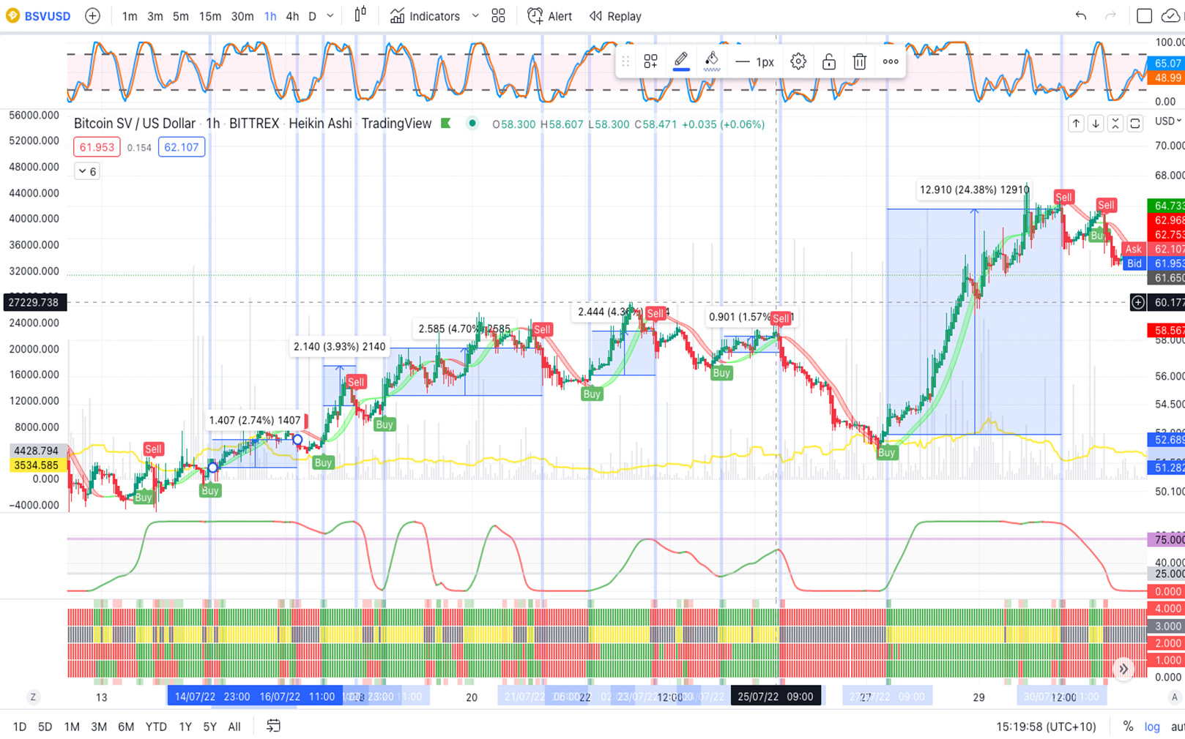Redo the chart action
Image resolution: width=1185 pixels, height=739 pixels.
click(1110, 16)
